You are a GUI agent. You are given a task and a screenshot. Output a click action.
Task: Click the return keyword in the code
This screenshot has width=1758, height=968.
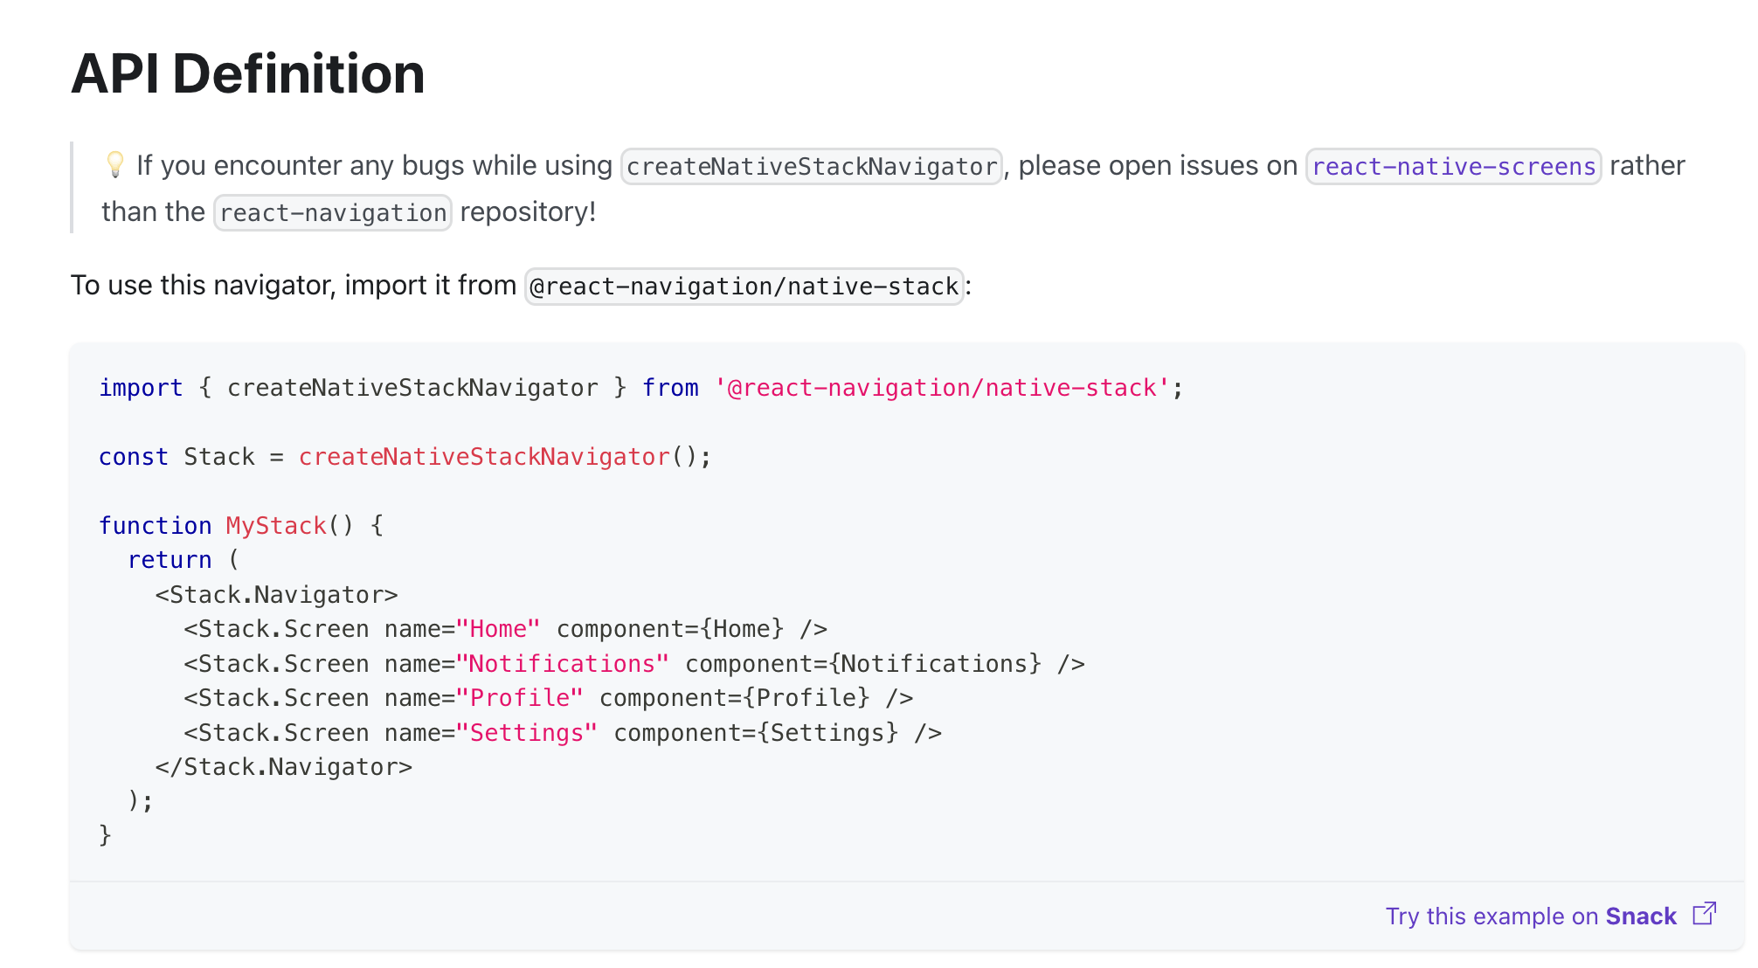coord(170,560)
